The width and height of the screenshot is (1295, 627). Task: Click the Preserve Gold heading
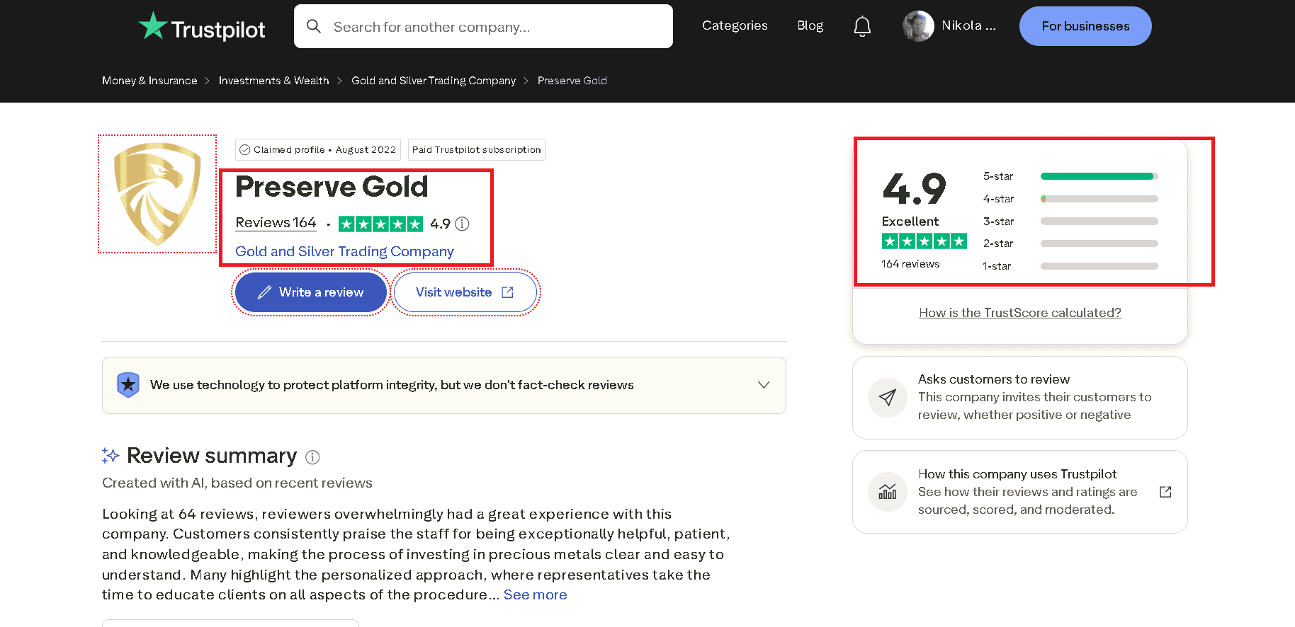(332, 187)
